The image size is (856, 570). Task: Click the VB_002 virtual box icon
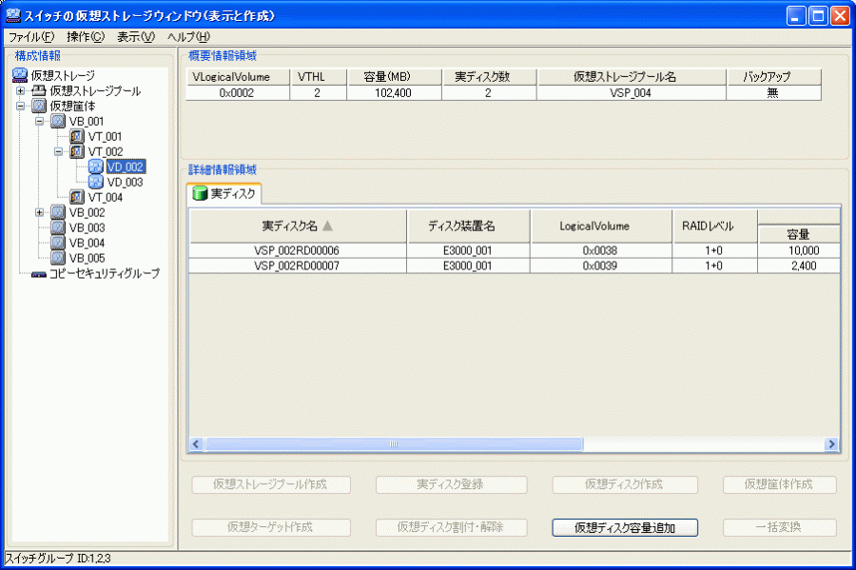pos(58,212)
